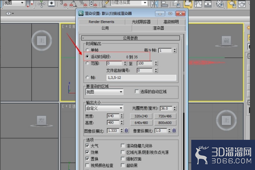Click the 800x600 preset button

[165, 123]
